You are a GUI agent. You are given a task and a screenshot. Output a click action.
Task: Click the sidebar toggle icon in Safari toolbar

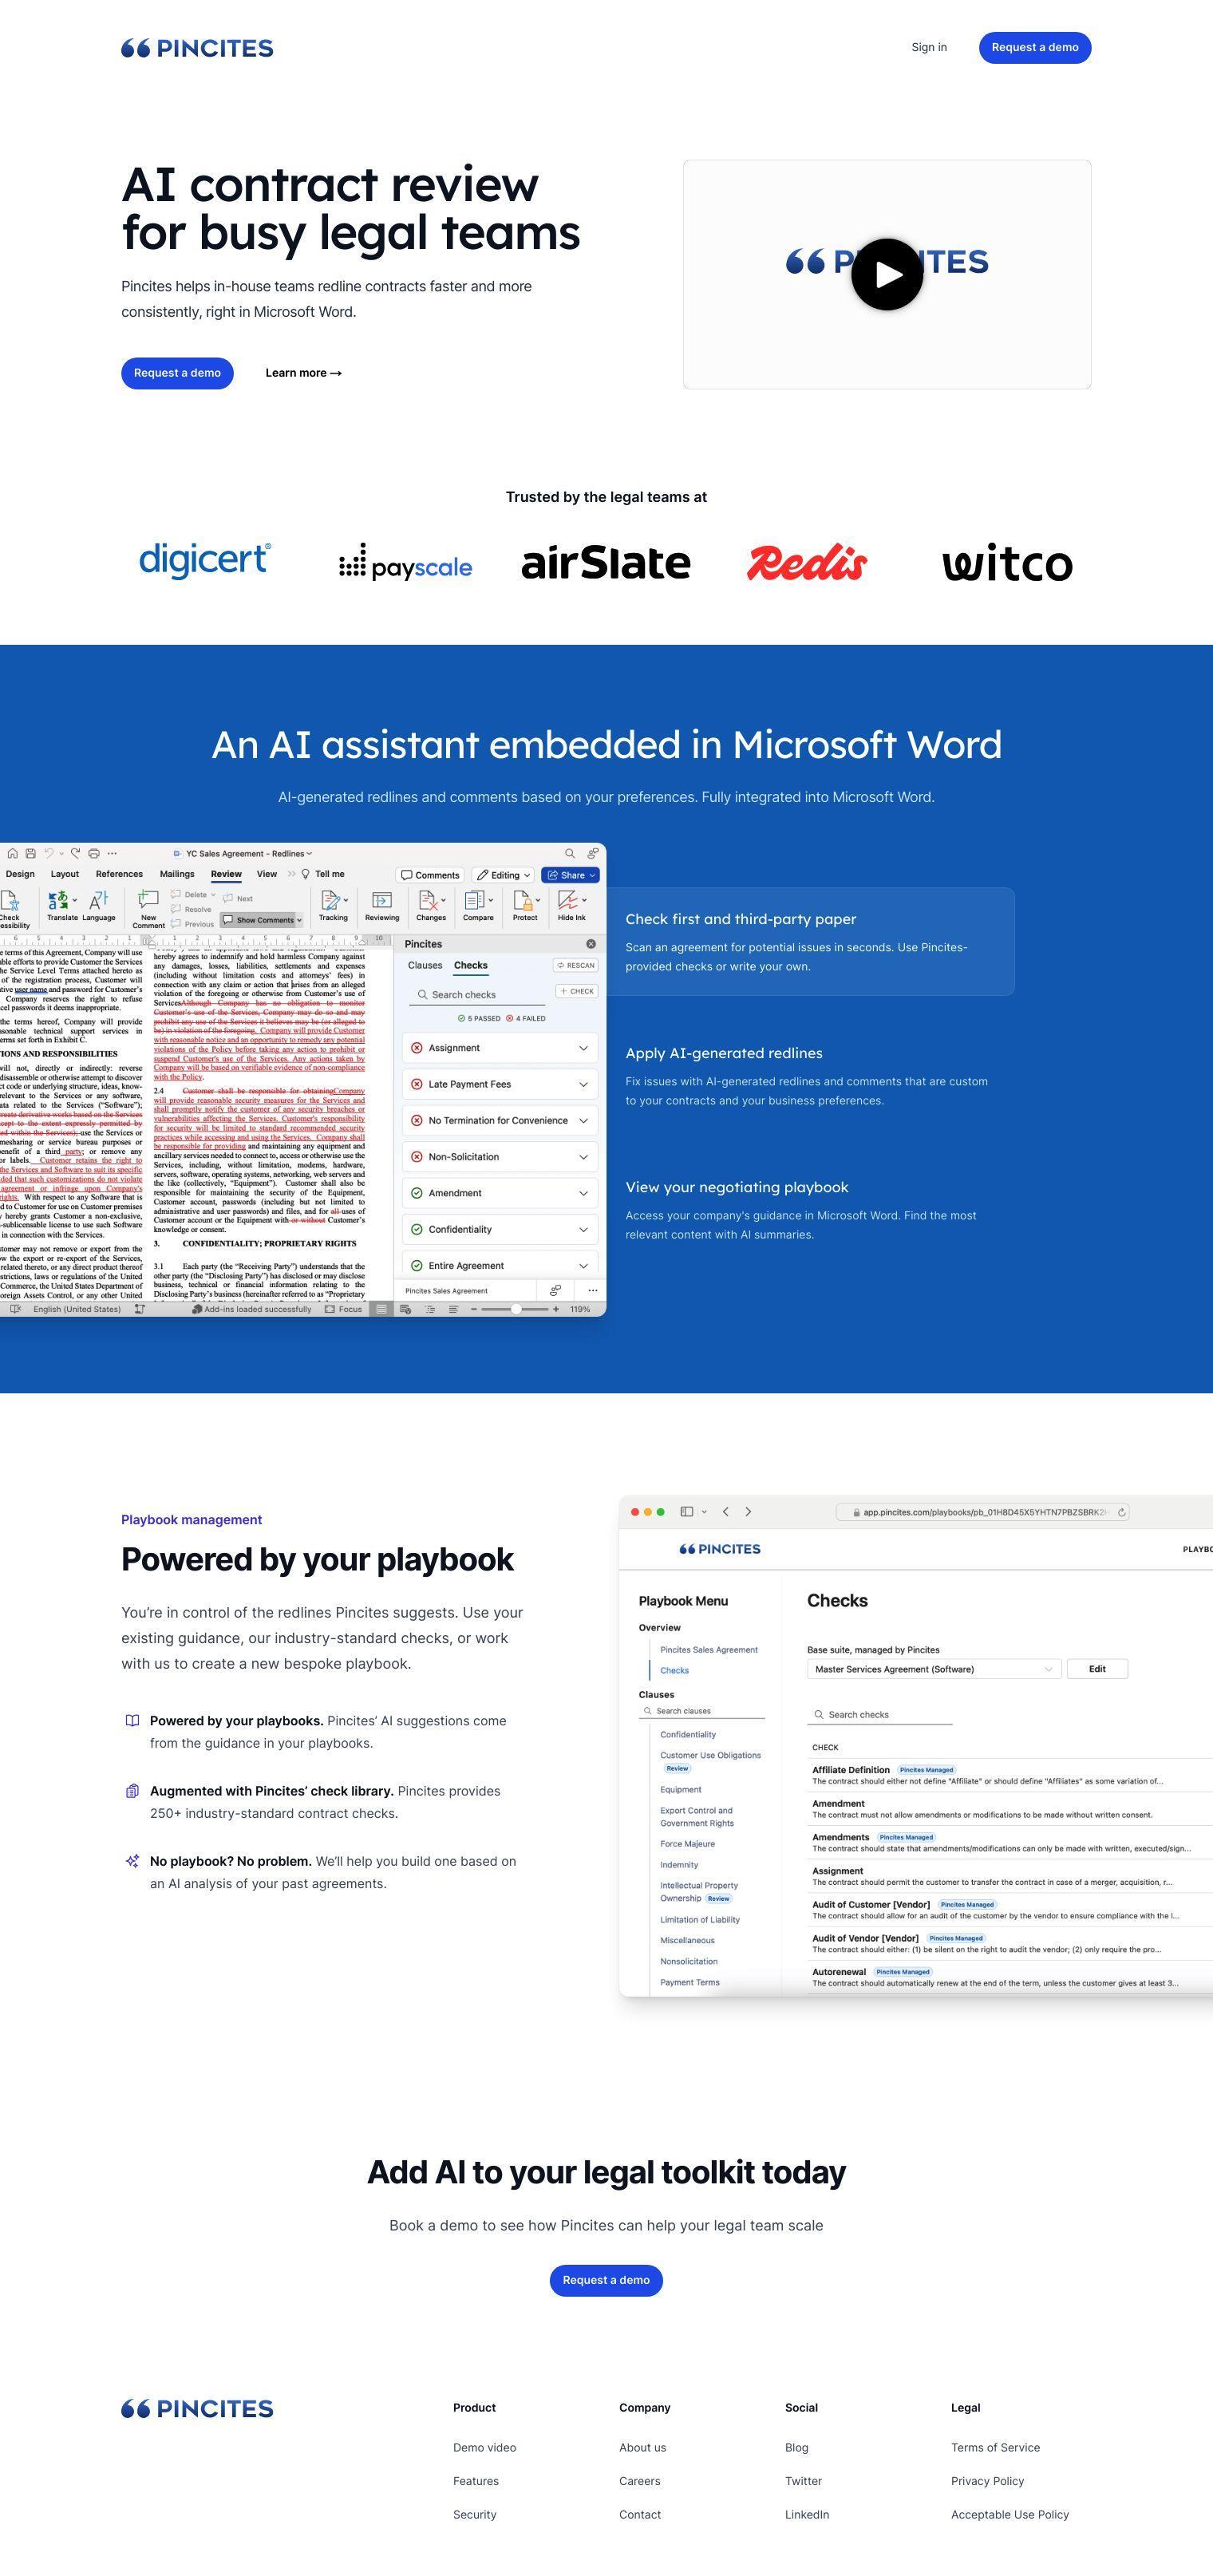click(687, 1511)
